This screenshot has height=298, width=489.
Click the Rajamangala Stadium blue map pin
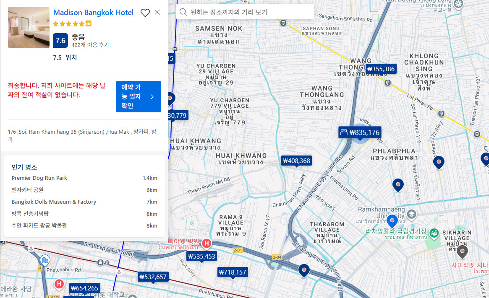[x=392, y=220]
